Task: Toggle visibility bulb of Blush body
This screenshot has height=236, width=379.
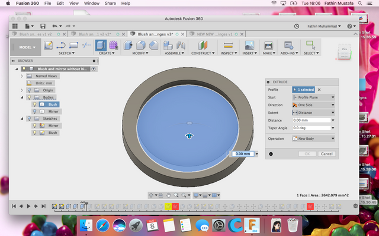Action: 34,104
